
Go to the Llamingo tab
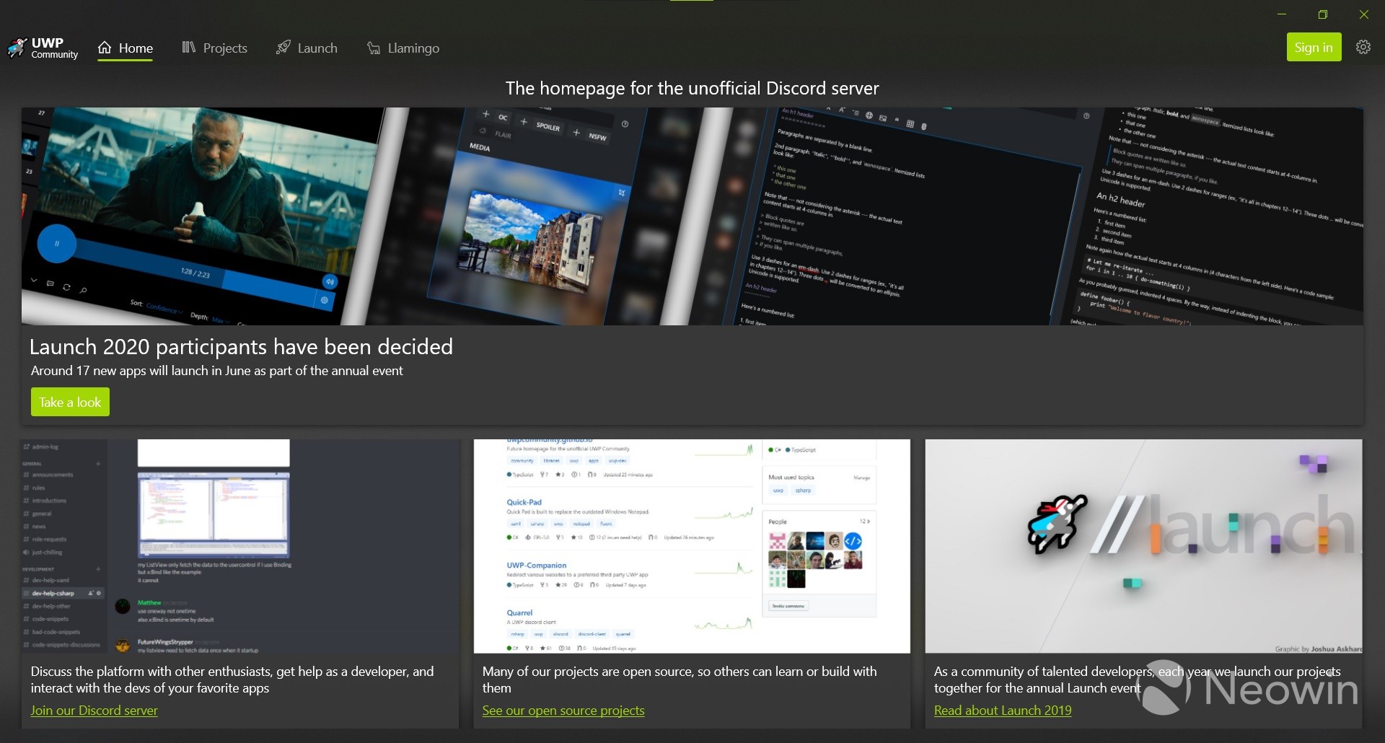pos(403,48)
